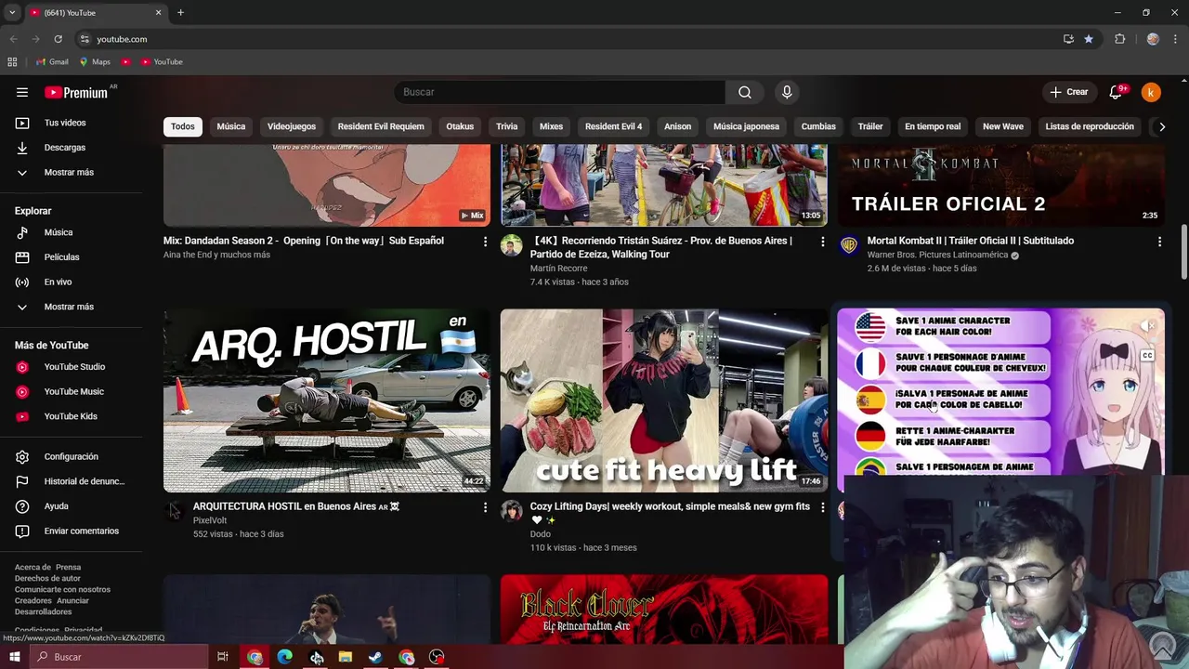Open options for the Mortal Kombat II trailer
This screenshot has height=669, width=1189.
(1159, 242)
